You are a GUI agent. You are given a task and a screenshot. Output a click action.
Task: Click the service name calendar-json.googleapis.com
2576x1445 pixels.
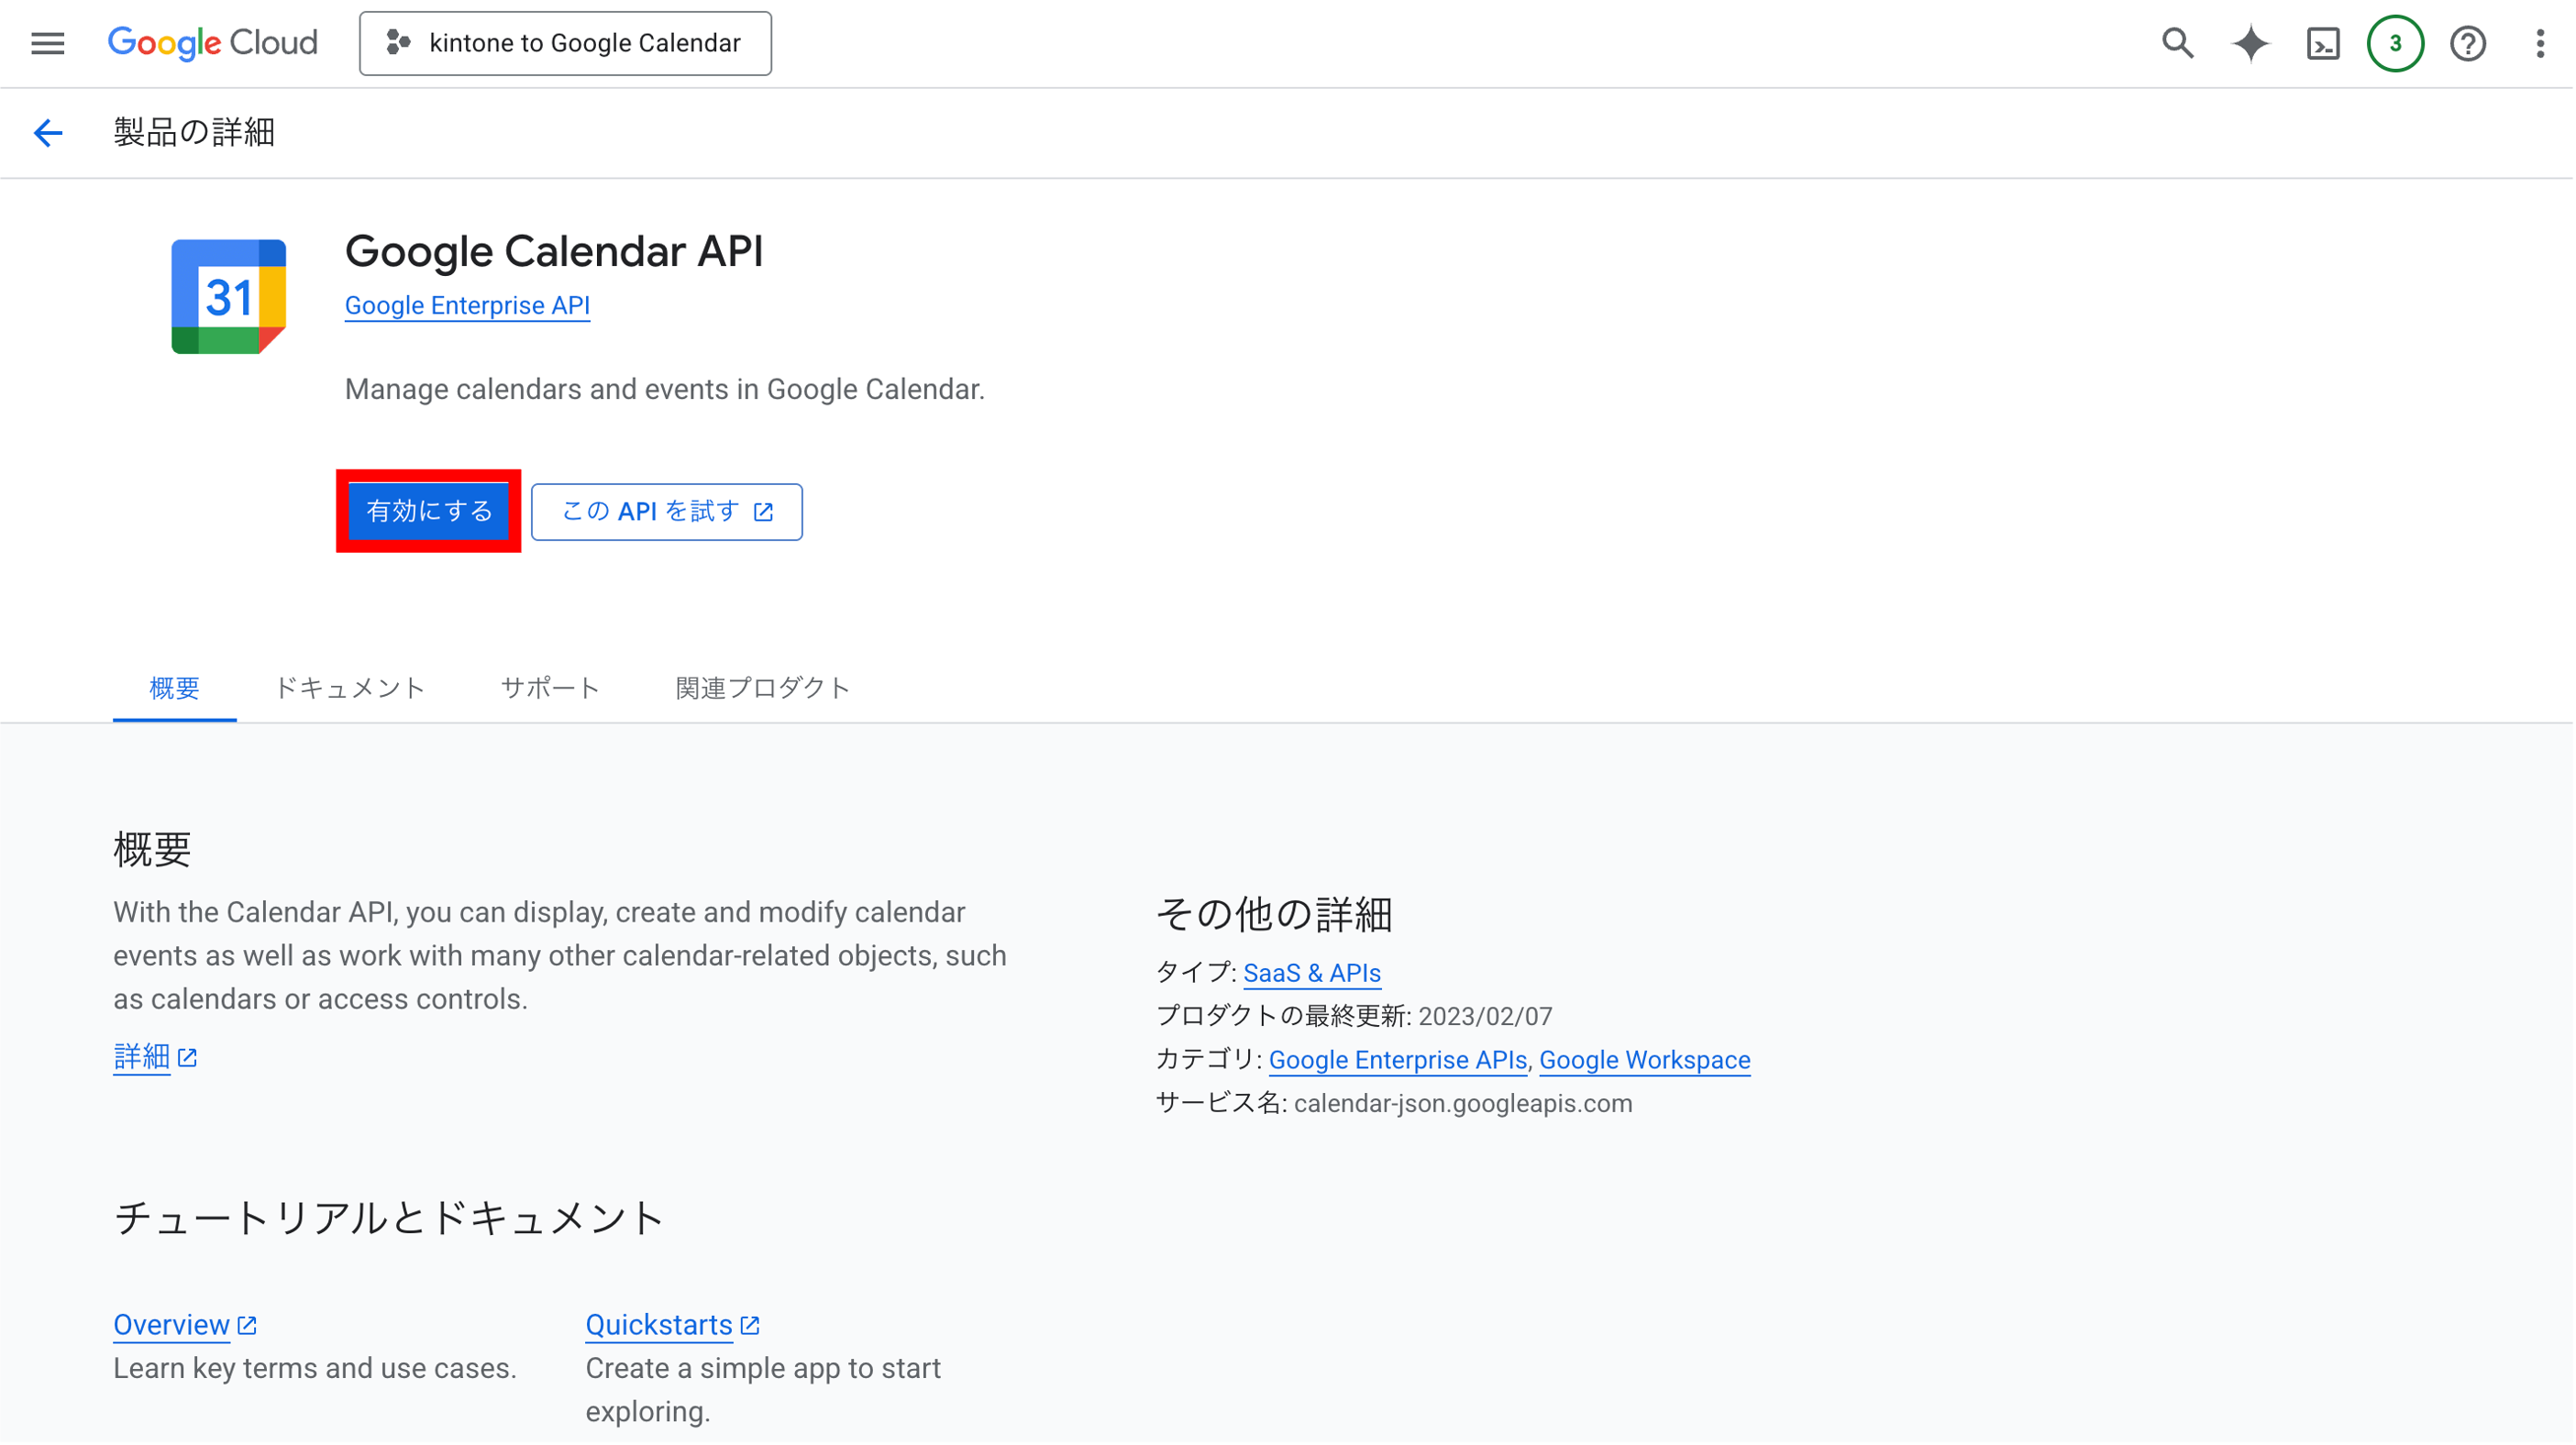[1463, 1103]
